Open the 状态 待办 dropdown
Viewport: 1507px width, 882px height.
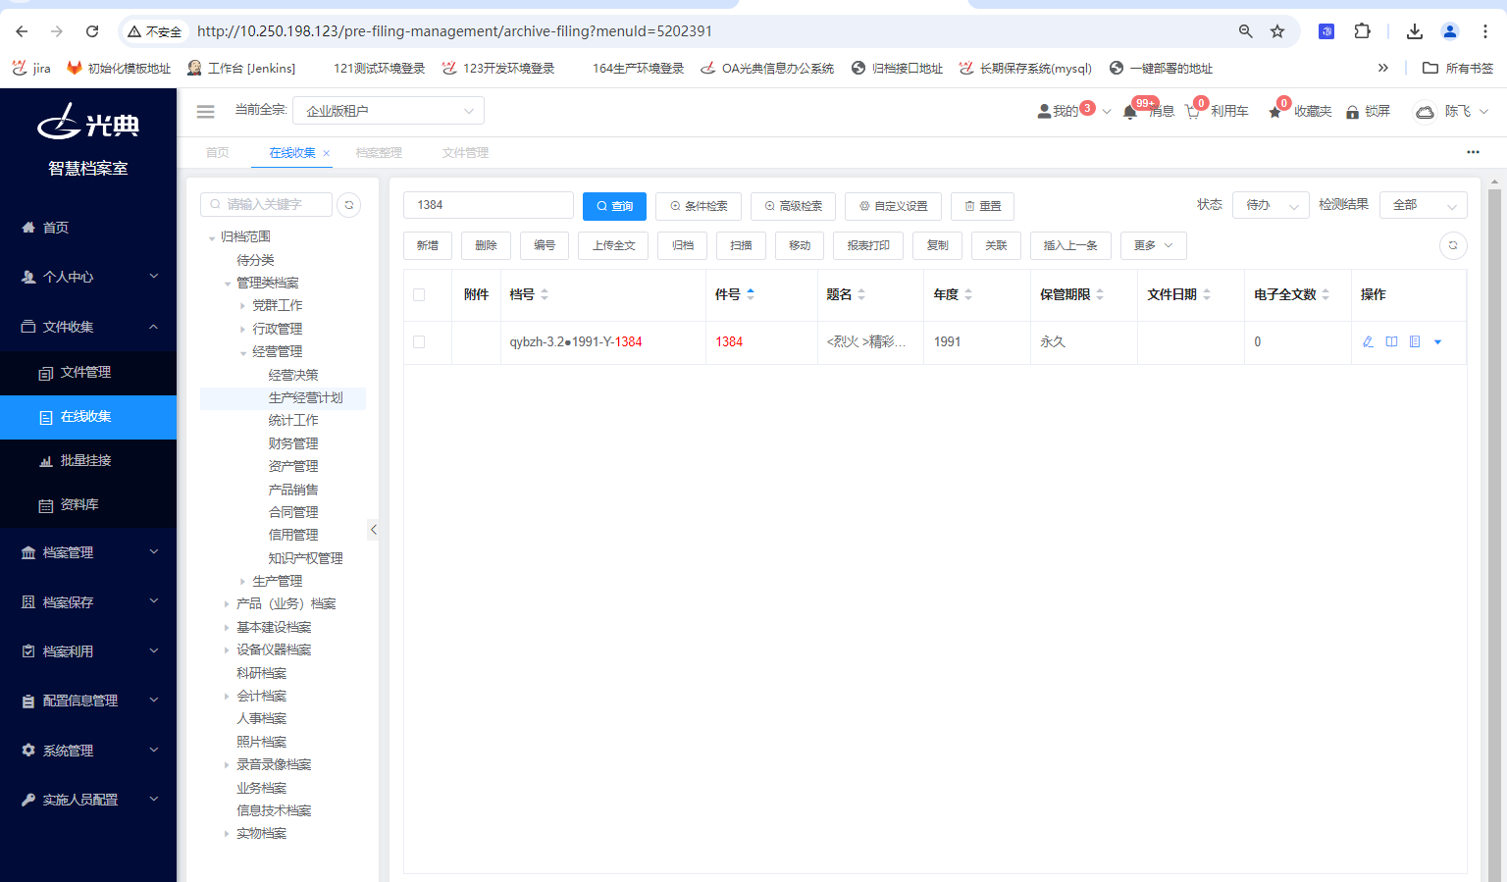coord(1271,205)
